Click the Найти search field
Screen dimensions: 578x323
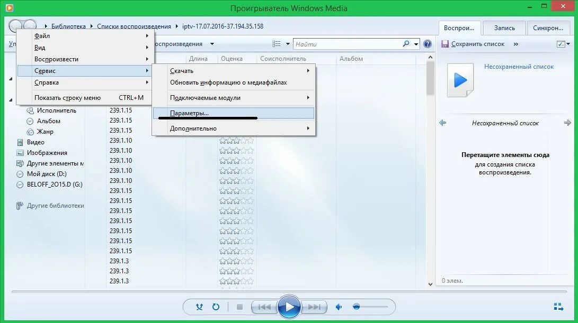coord(348,44)
